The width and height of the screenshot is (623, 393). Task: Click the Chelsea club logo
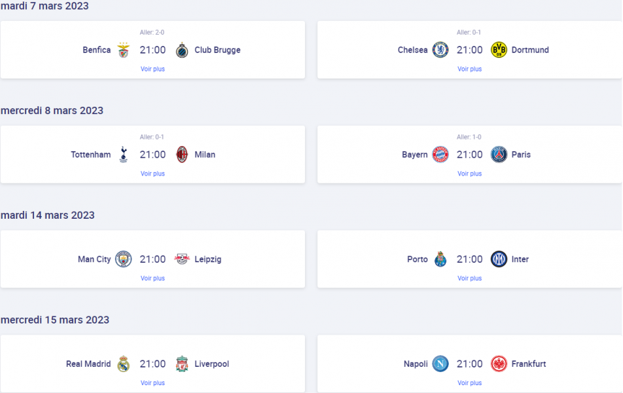tap(440, 50)
